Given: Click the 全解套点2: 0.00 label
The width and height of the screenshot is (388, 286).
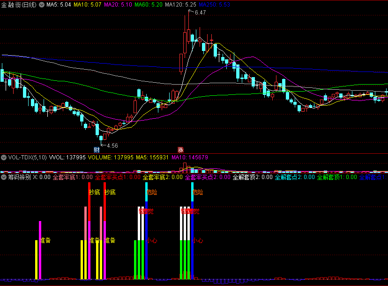Looking at the screenshot, I should pos(295,177).
